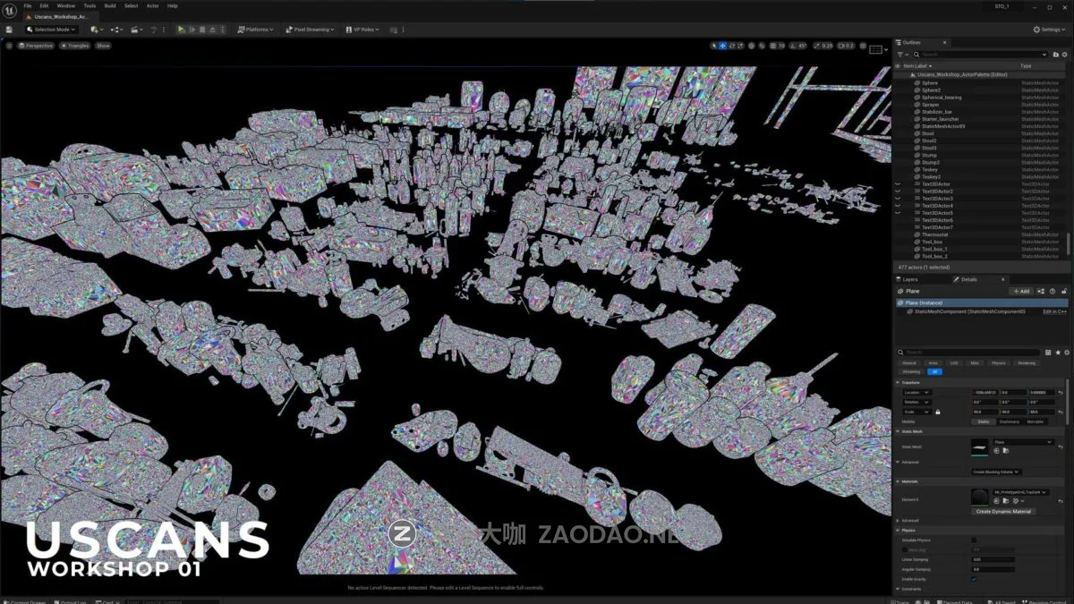Click the Add to project quick-add icon

tap(94, 30)
